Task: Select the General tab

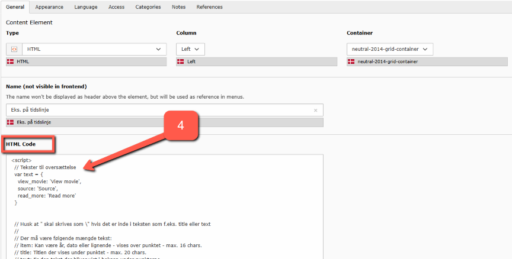Action: 15,7
